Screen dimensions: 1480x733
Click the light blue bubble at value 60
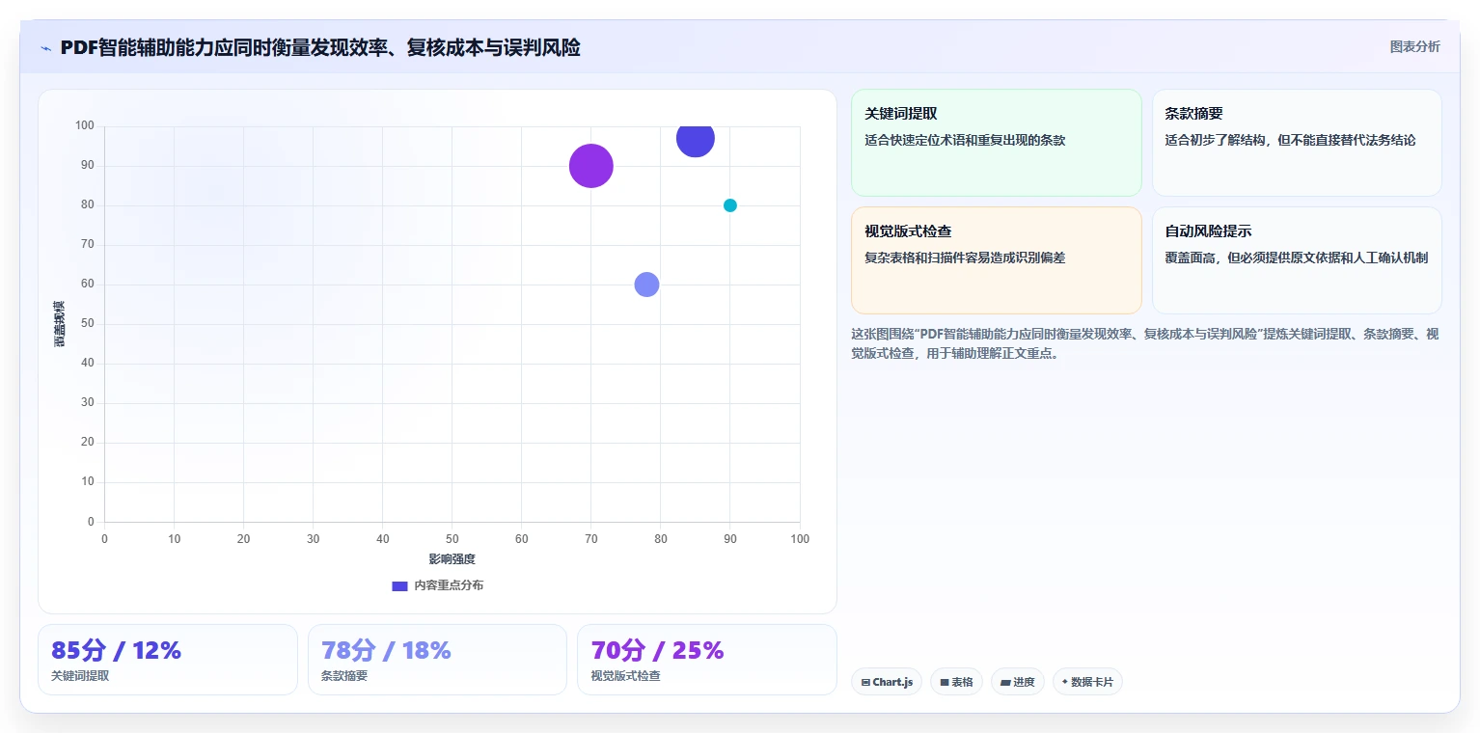click(646, 285)
